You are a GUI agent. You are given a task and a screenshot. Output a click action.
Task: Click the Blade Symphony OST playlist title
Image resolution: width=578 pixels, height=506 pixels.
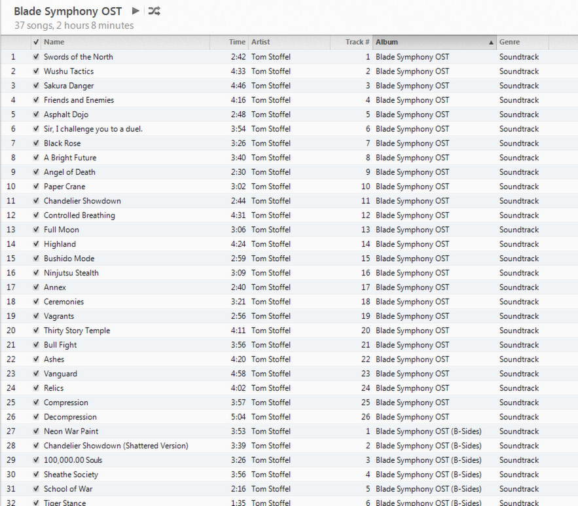[67, 11]
